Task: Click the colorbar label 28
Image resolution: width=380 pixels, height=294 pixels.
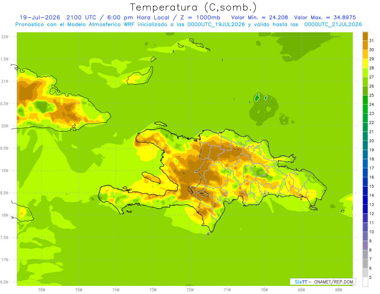Action: tap(371, 68)
